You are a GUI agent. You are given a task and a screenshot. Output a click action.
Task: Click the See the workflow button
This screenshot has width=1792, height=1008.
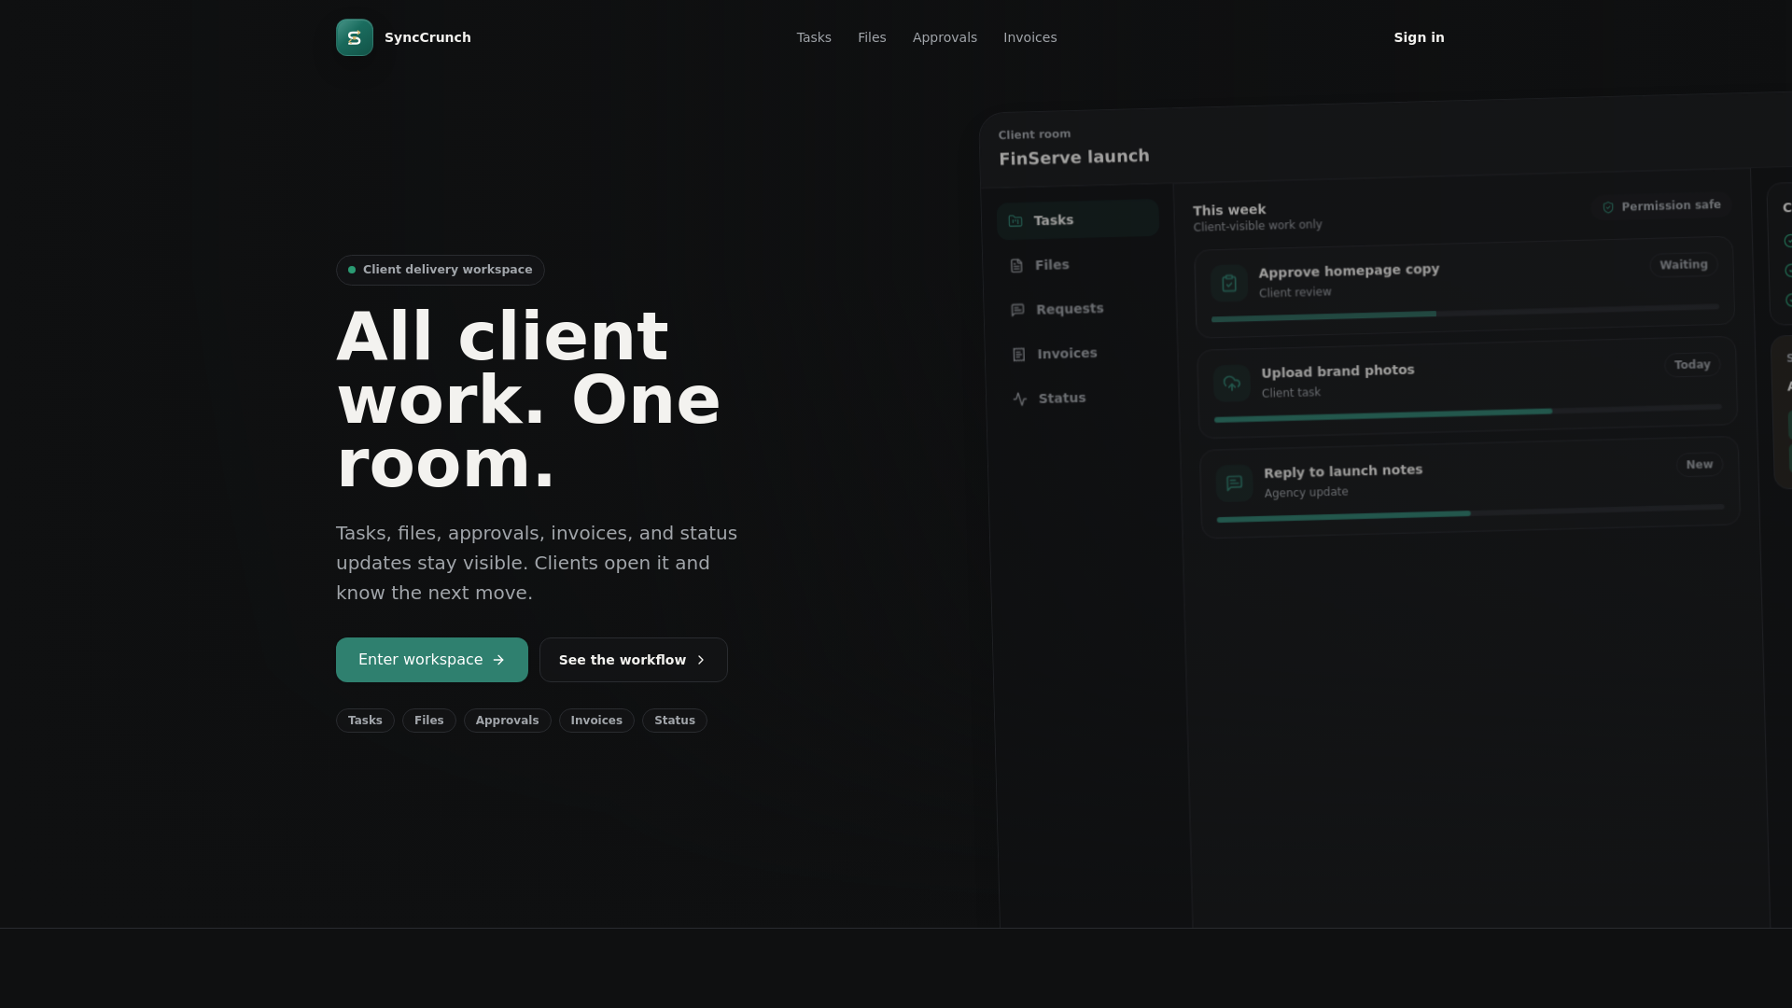(x=634, y=660)
